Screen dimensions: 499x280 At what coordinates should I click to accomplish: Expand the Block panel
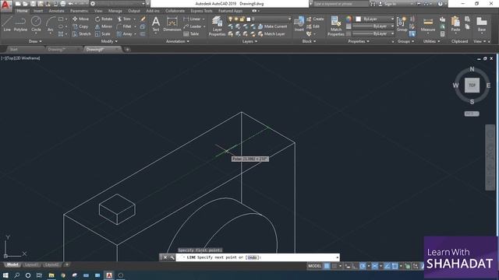(x=309, y=41)
